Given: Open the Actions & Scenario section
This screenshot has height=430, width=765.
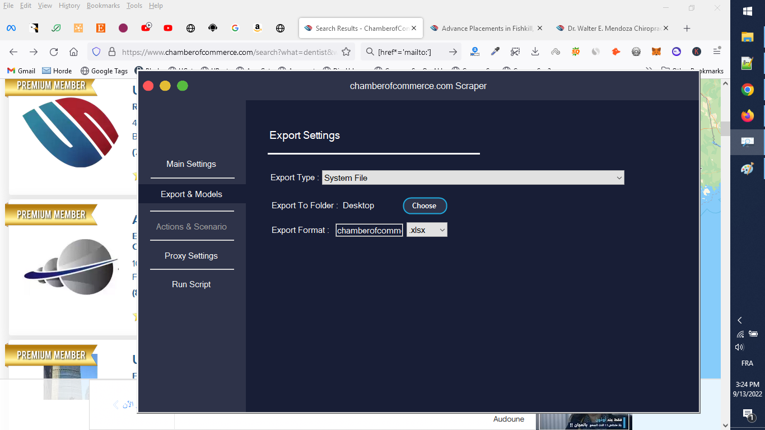Looking at the screenshot, I should pos(192,227).
